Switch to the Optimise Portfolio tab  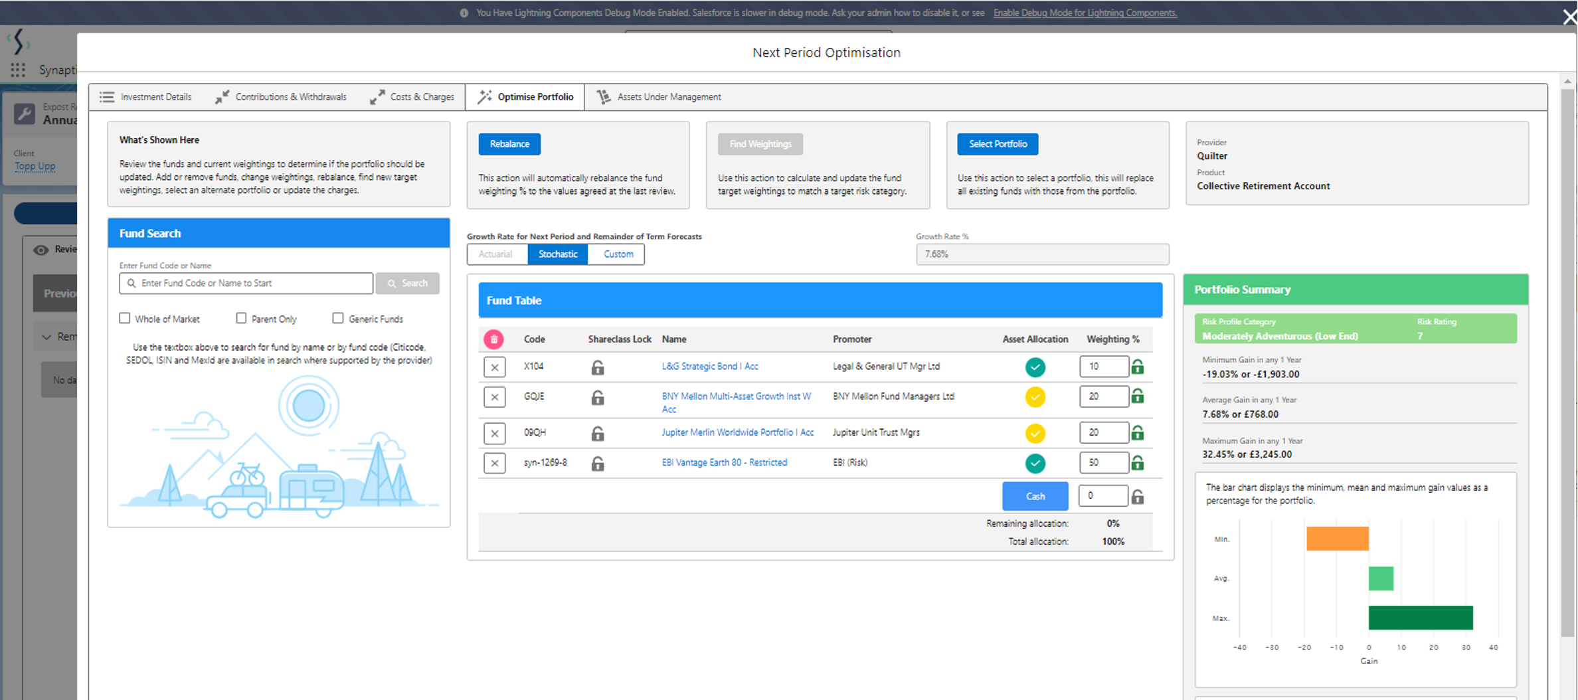point(525,97)
